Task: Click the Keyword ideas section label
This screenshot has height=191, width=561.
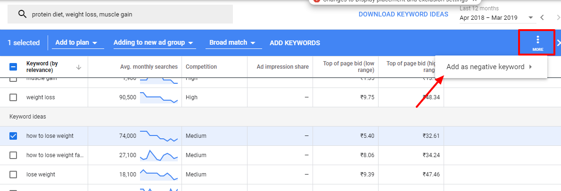Action: pos(27,116)
